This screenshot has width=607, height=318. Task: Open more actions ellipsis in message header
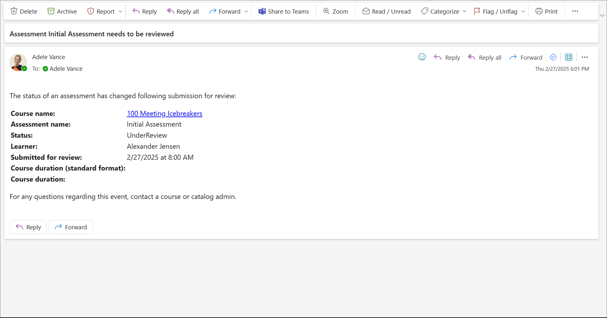(585, 57)
